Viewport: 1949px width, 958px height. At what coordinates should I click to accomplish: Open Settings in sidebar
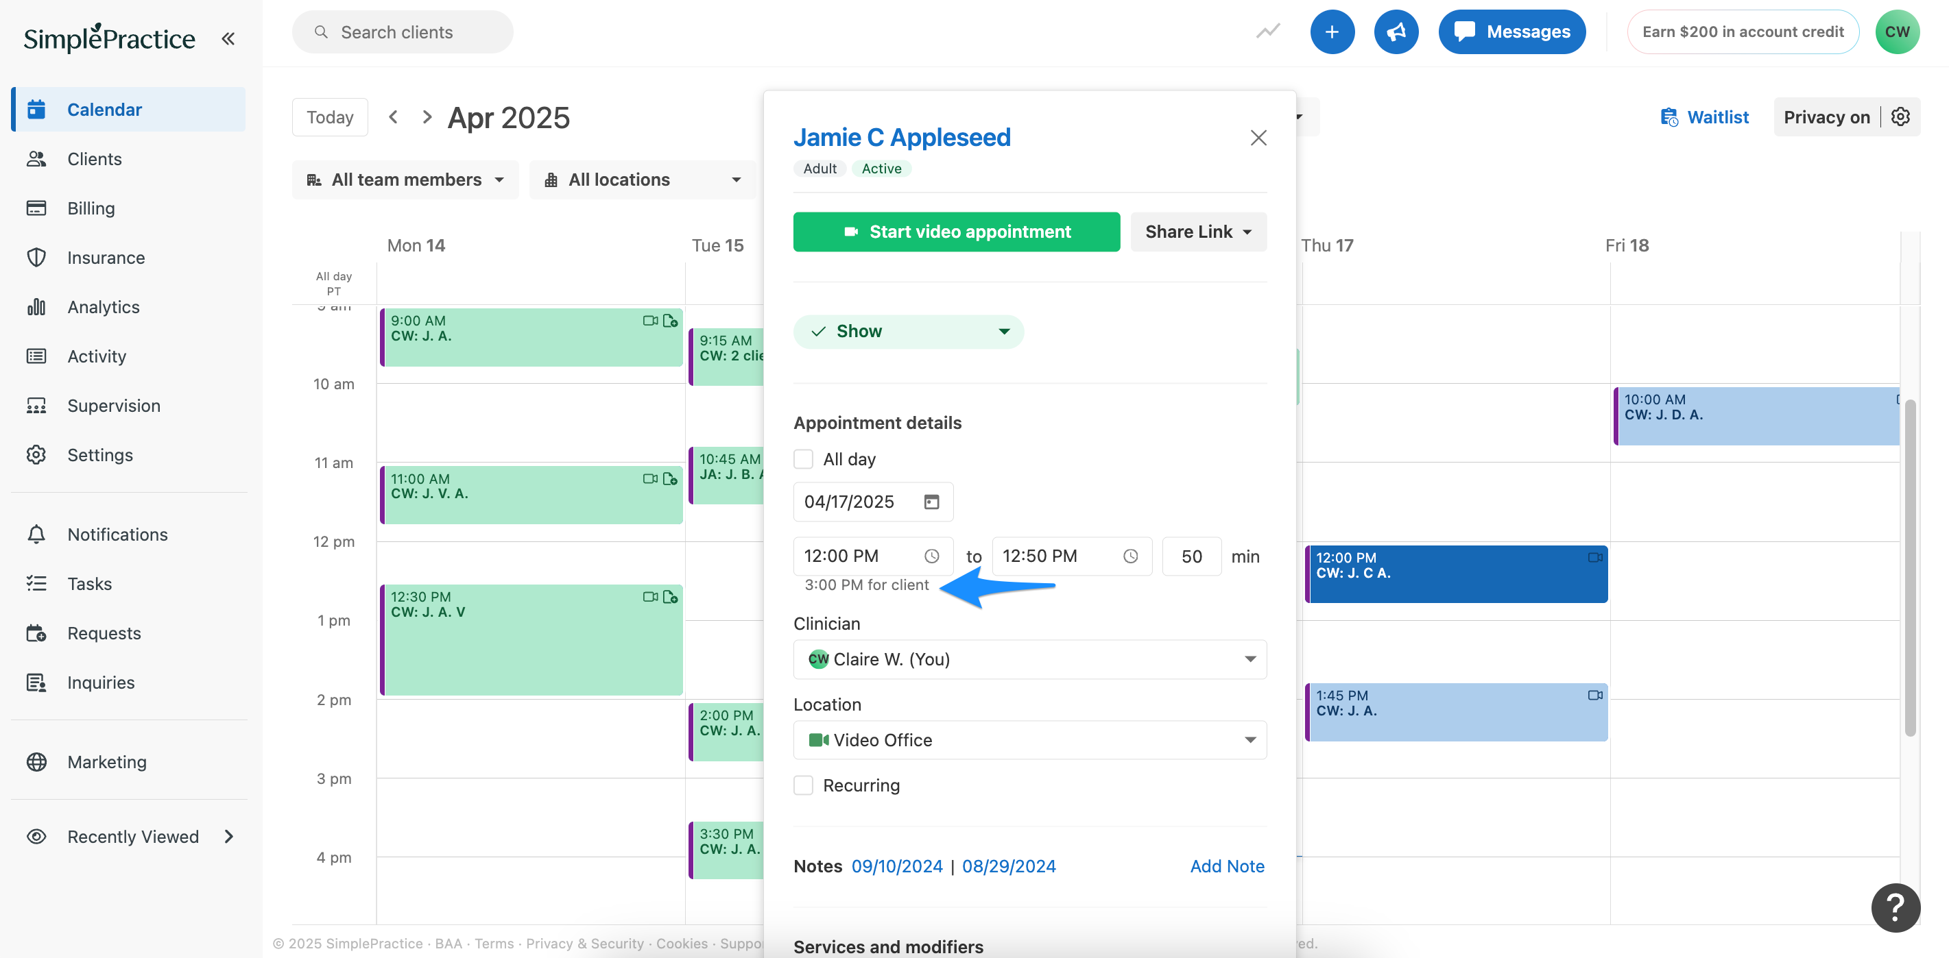point(129,455)
